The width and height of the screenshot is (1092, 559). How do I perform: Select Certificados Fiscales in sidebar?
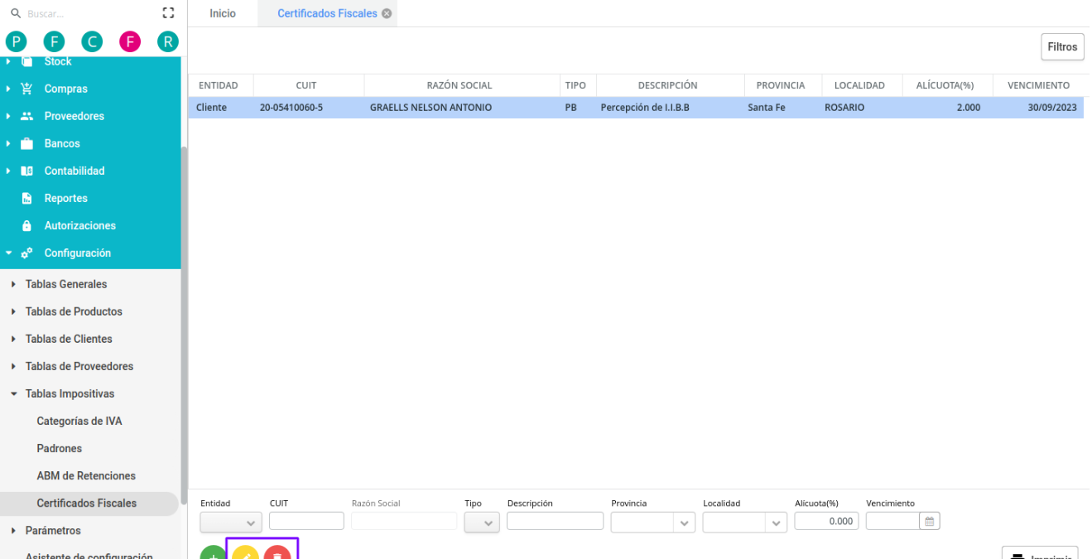coord(87,503)
